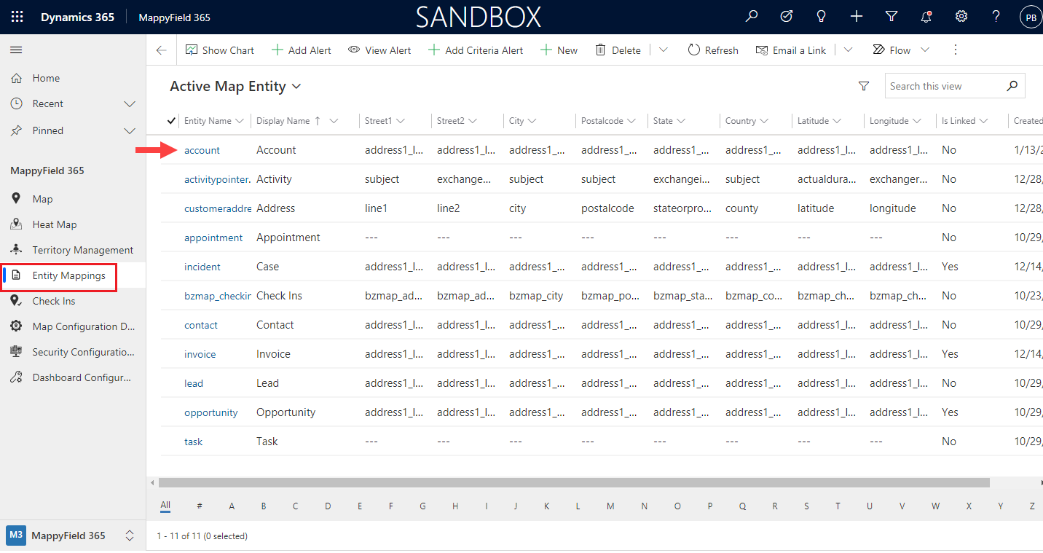This screenshot has height=553, width=1043.
Task: Open notifications bell icon
Action: click(x=926, y=17)
